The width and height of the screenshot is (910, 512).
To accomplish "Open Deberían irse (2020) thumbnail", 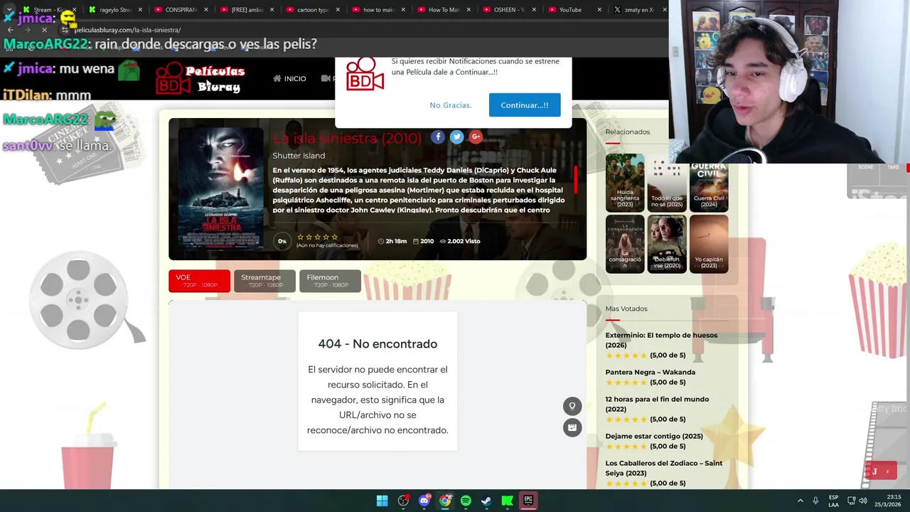I will pyautogui.click(x=667, y=244).
